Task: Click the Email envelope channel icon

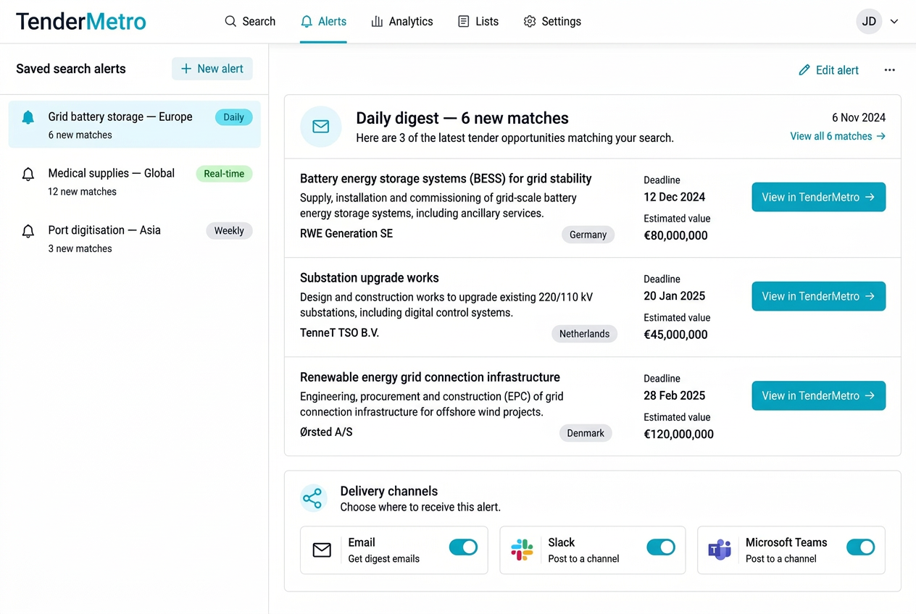Action: [x=322, y=550]
